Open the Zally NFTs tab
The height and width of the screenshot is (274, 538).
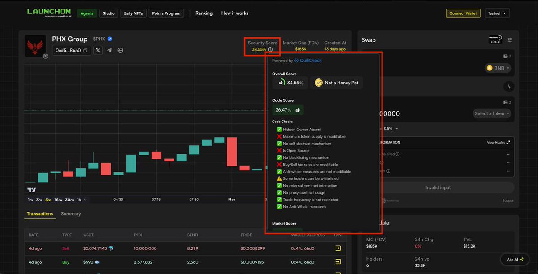pyautogui.click(x=133, y=13)
